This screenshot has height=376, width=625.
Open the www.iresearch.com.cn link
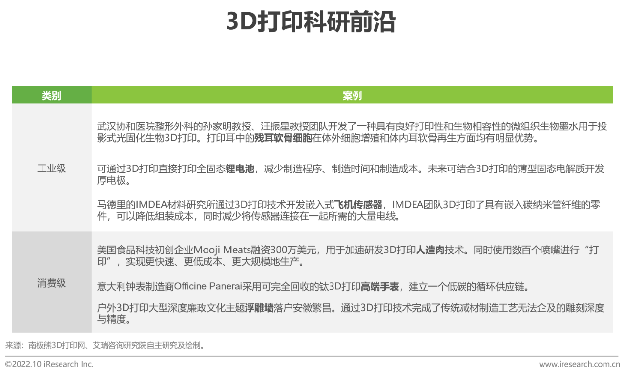tap(580, 364)
